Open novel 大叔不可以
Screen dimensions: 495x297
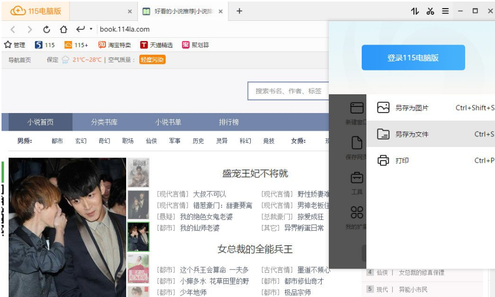coord(210,194)
